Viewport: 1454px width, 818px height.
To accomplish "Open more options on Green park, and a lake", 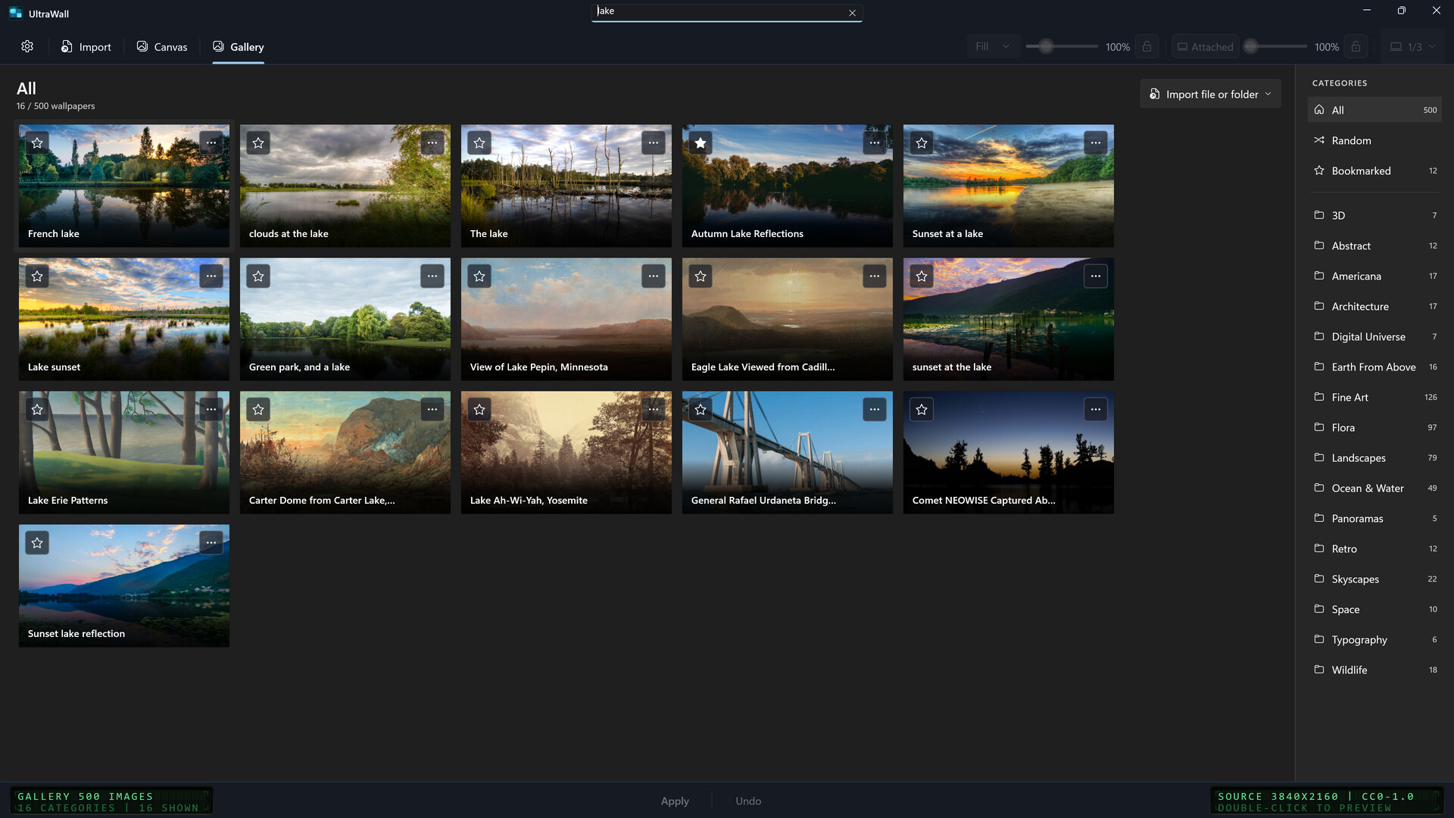I will [x=432, y=276].
